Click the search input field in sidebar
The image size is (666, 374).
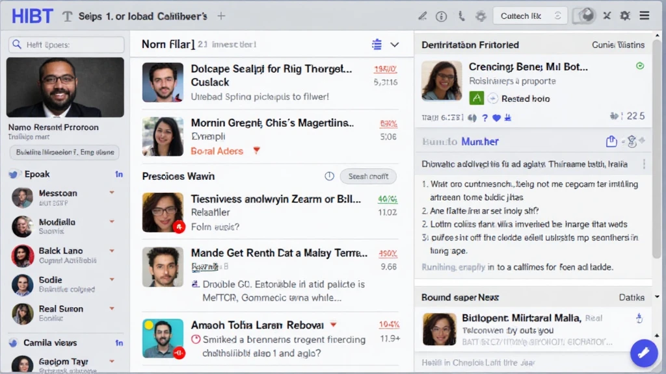[66, 45]
